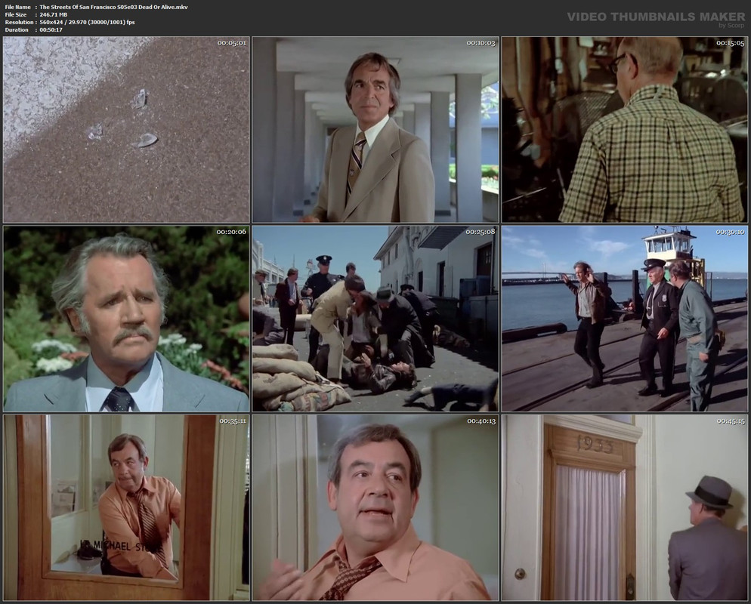Select the 00:10:03 man in tan suit thumbnail
751x604 pixels.
(375, 130)
